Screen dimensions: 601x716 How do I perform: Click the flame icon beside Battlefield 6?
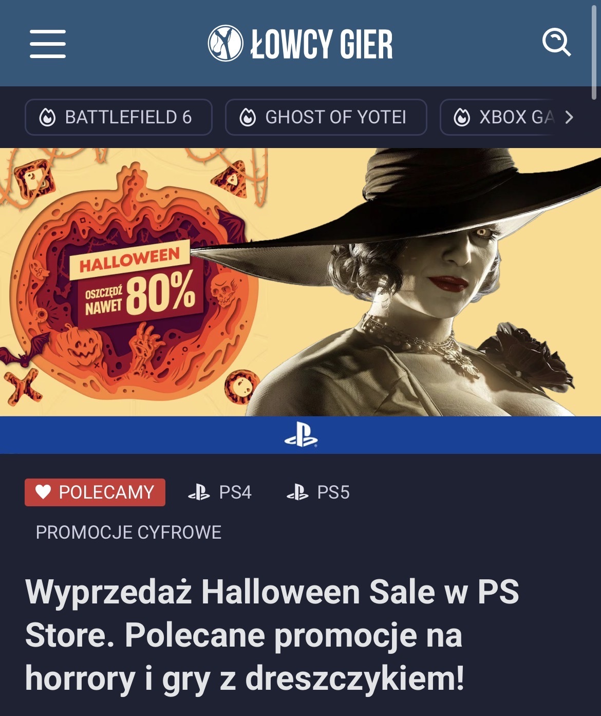point(47,118)
